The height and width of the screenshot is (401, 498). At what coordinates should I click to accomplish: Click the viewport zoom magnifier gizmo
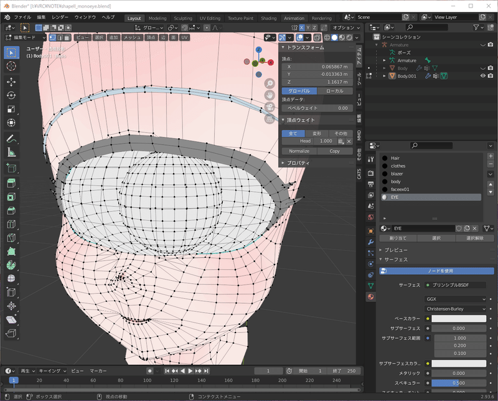270,83
